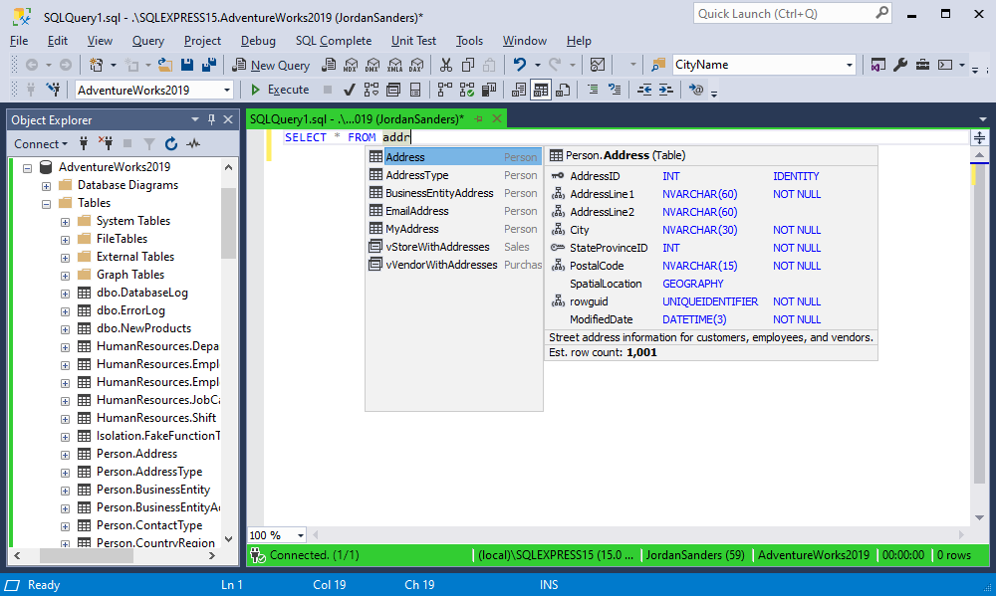Click the Open File folder icon
Image resolution: width=996 pixels, height=596 pixels.
click(x=165, y=65)
